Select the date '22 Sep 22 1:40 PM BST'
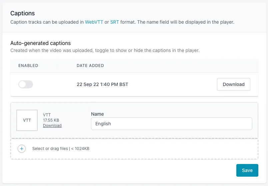 pyautogui.click(x=102, y=84)
